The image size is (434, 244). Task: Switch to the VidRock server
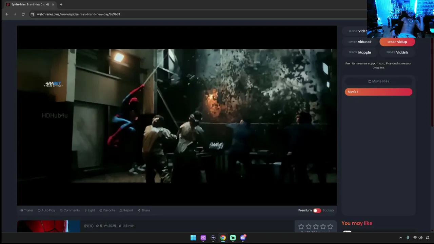point(360,42)
